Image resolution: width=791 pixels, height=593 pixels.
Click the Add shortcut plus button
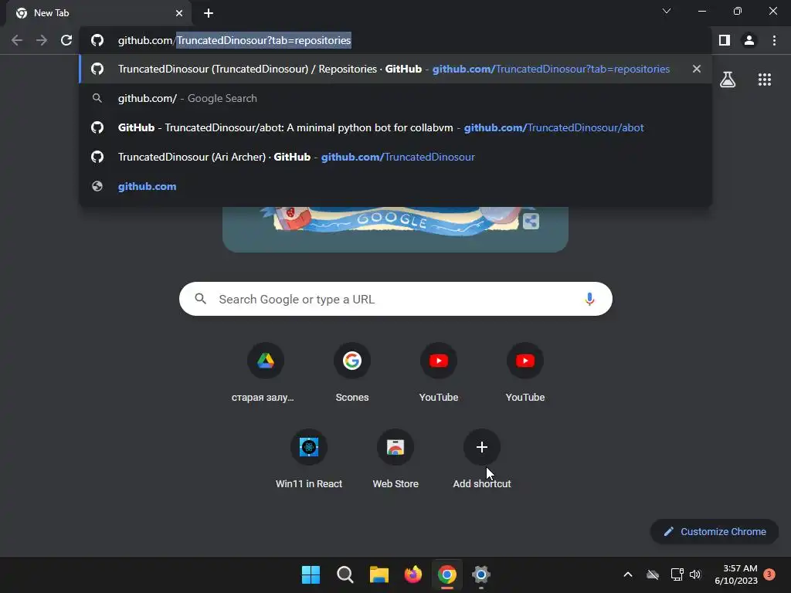click(482, 447)
